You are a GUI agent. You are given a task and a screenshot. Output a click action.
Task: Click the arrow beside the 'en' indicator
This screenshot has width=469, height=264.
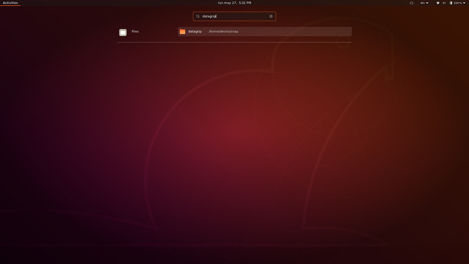(428, 3)
